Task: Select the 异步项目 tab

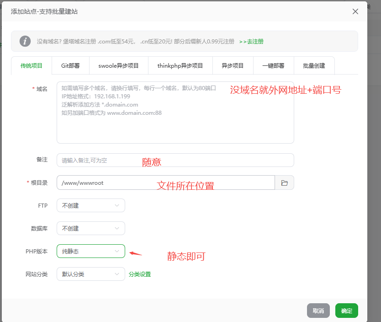Action: 233,66
